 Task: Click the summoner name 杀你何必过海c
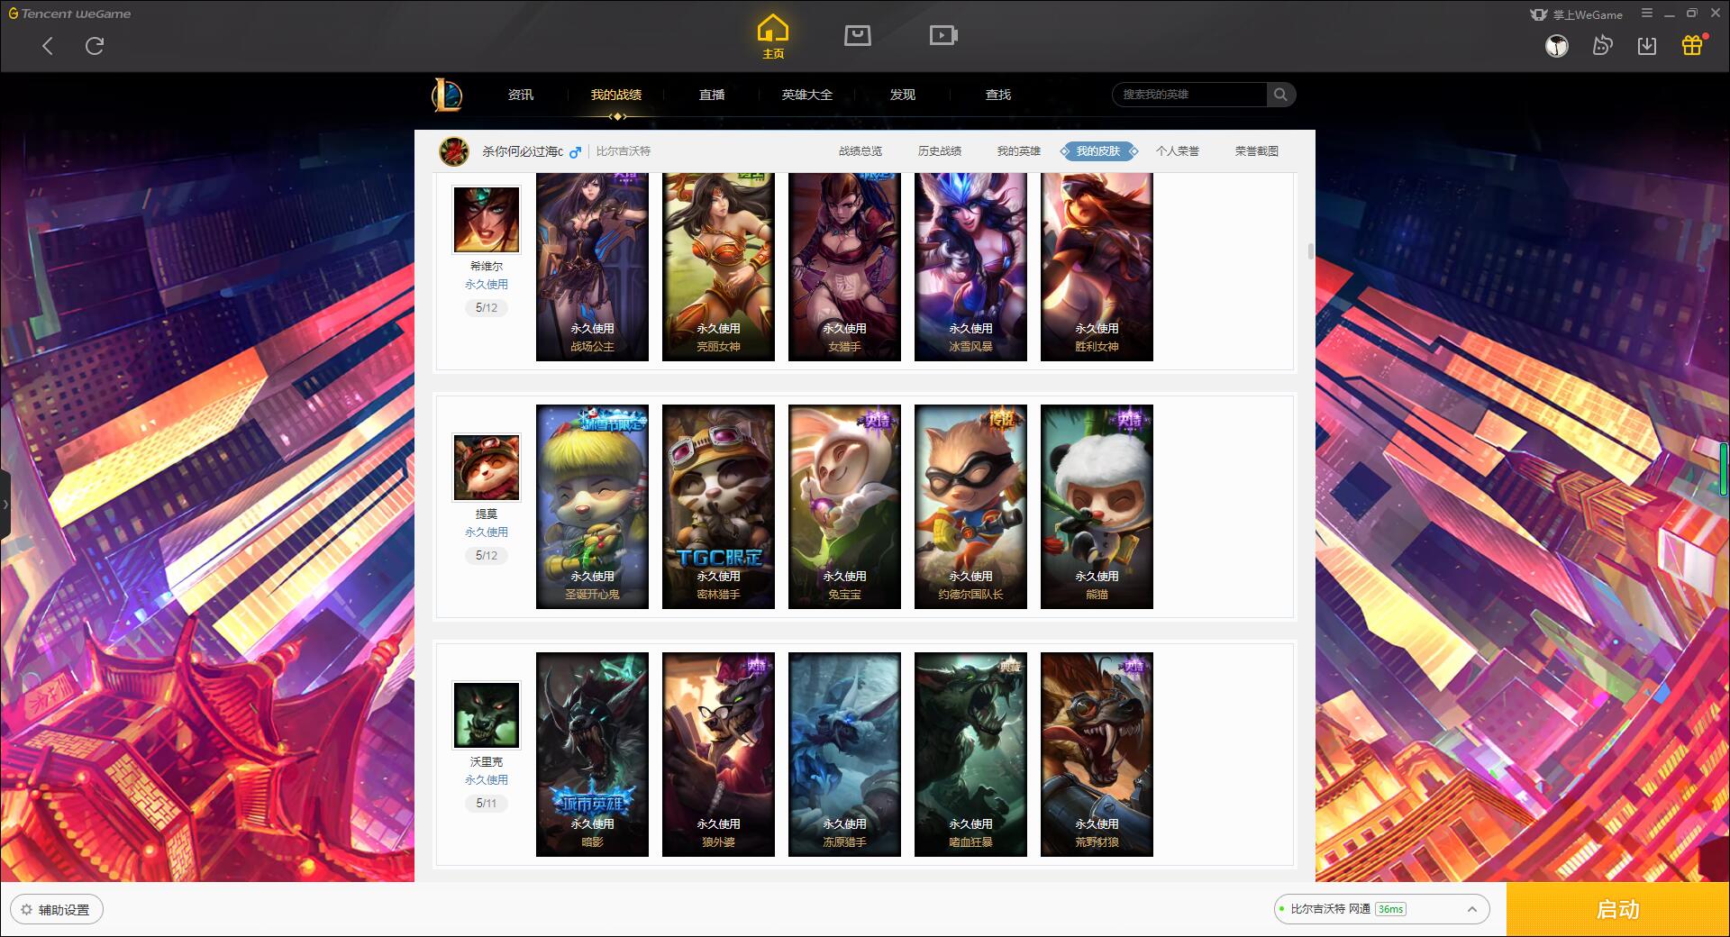(523, 151)
